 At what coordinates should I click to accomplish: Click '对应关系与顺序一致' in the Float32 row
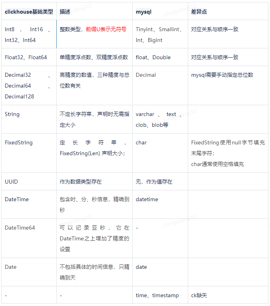click(x=214, y=57)
